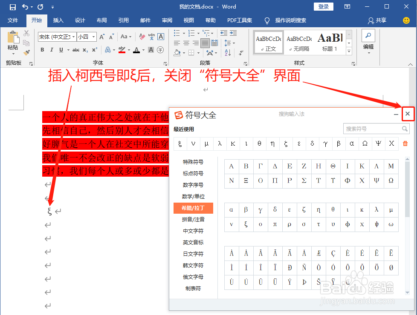Toggle italic formatting

point(52,50)
